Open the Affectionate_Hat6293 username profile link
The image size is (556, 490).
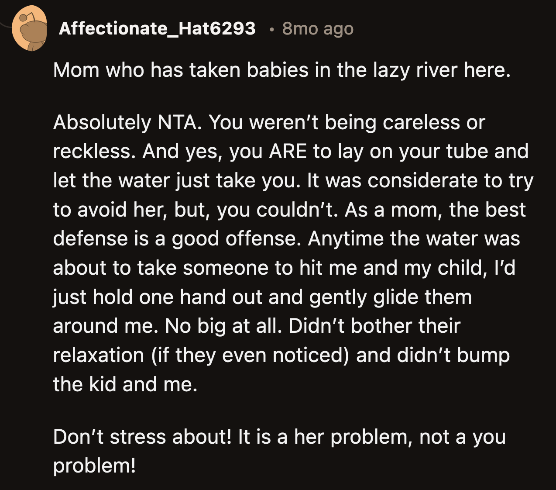[157, 29]
